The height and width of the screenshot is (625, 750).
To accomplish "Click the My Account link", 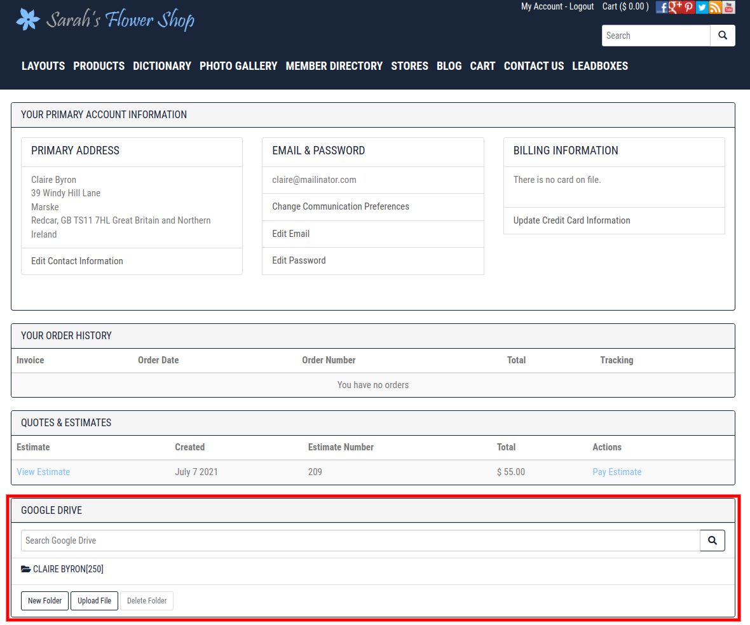I will click(x=542, y=7).
